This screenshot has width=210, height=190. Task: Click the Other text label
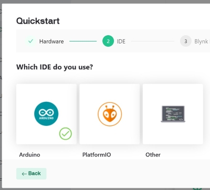point(153,155)
